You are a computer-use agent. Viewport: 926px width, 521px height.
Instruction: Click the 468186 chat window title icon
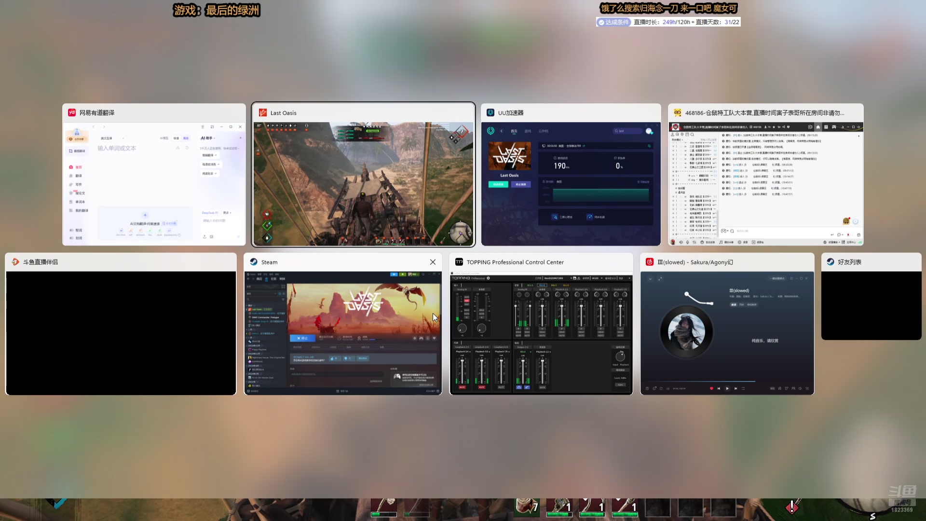pyautogui.click(x=678, y=112)
